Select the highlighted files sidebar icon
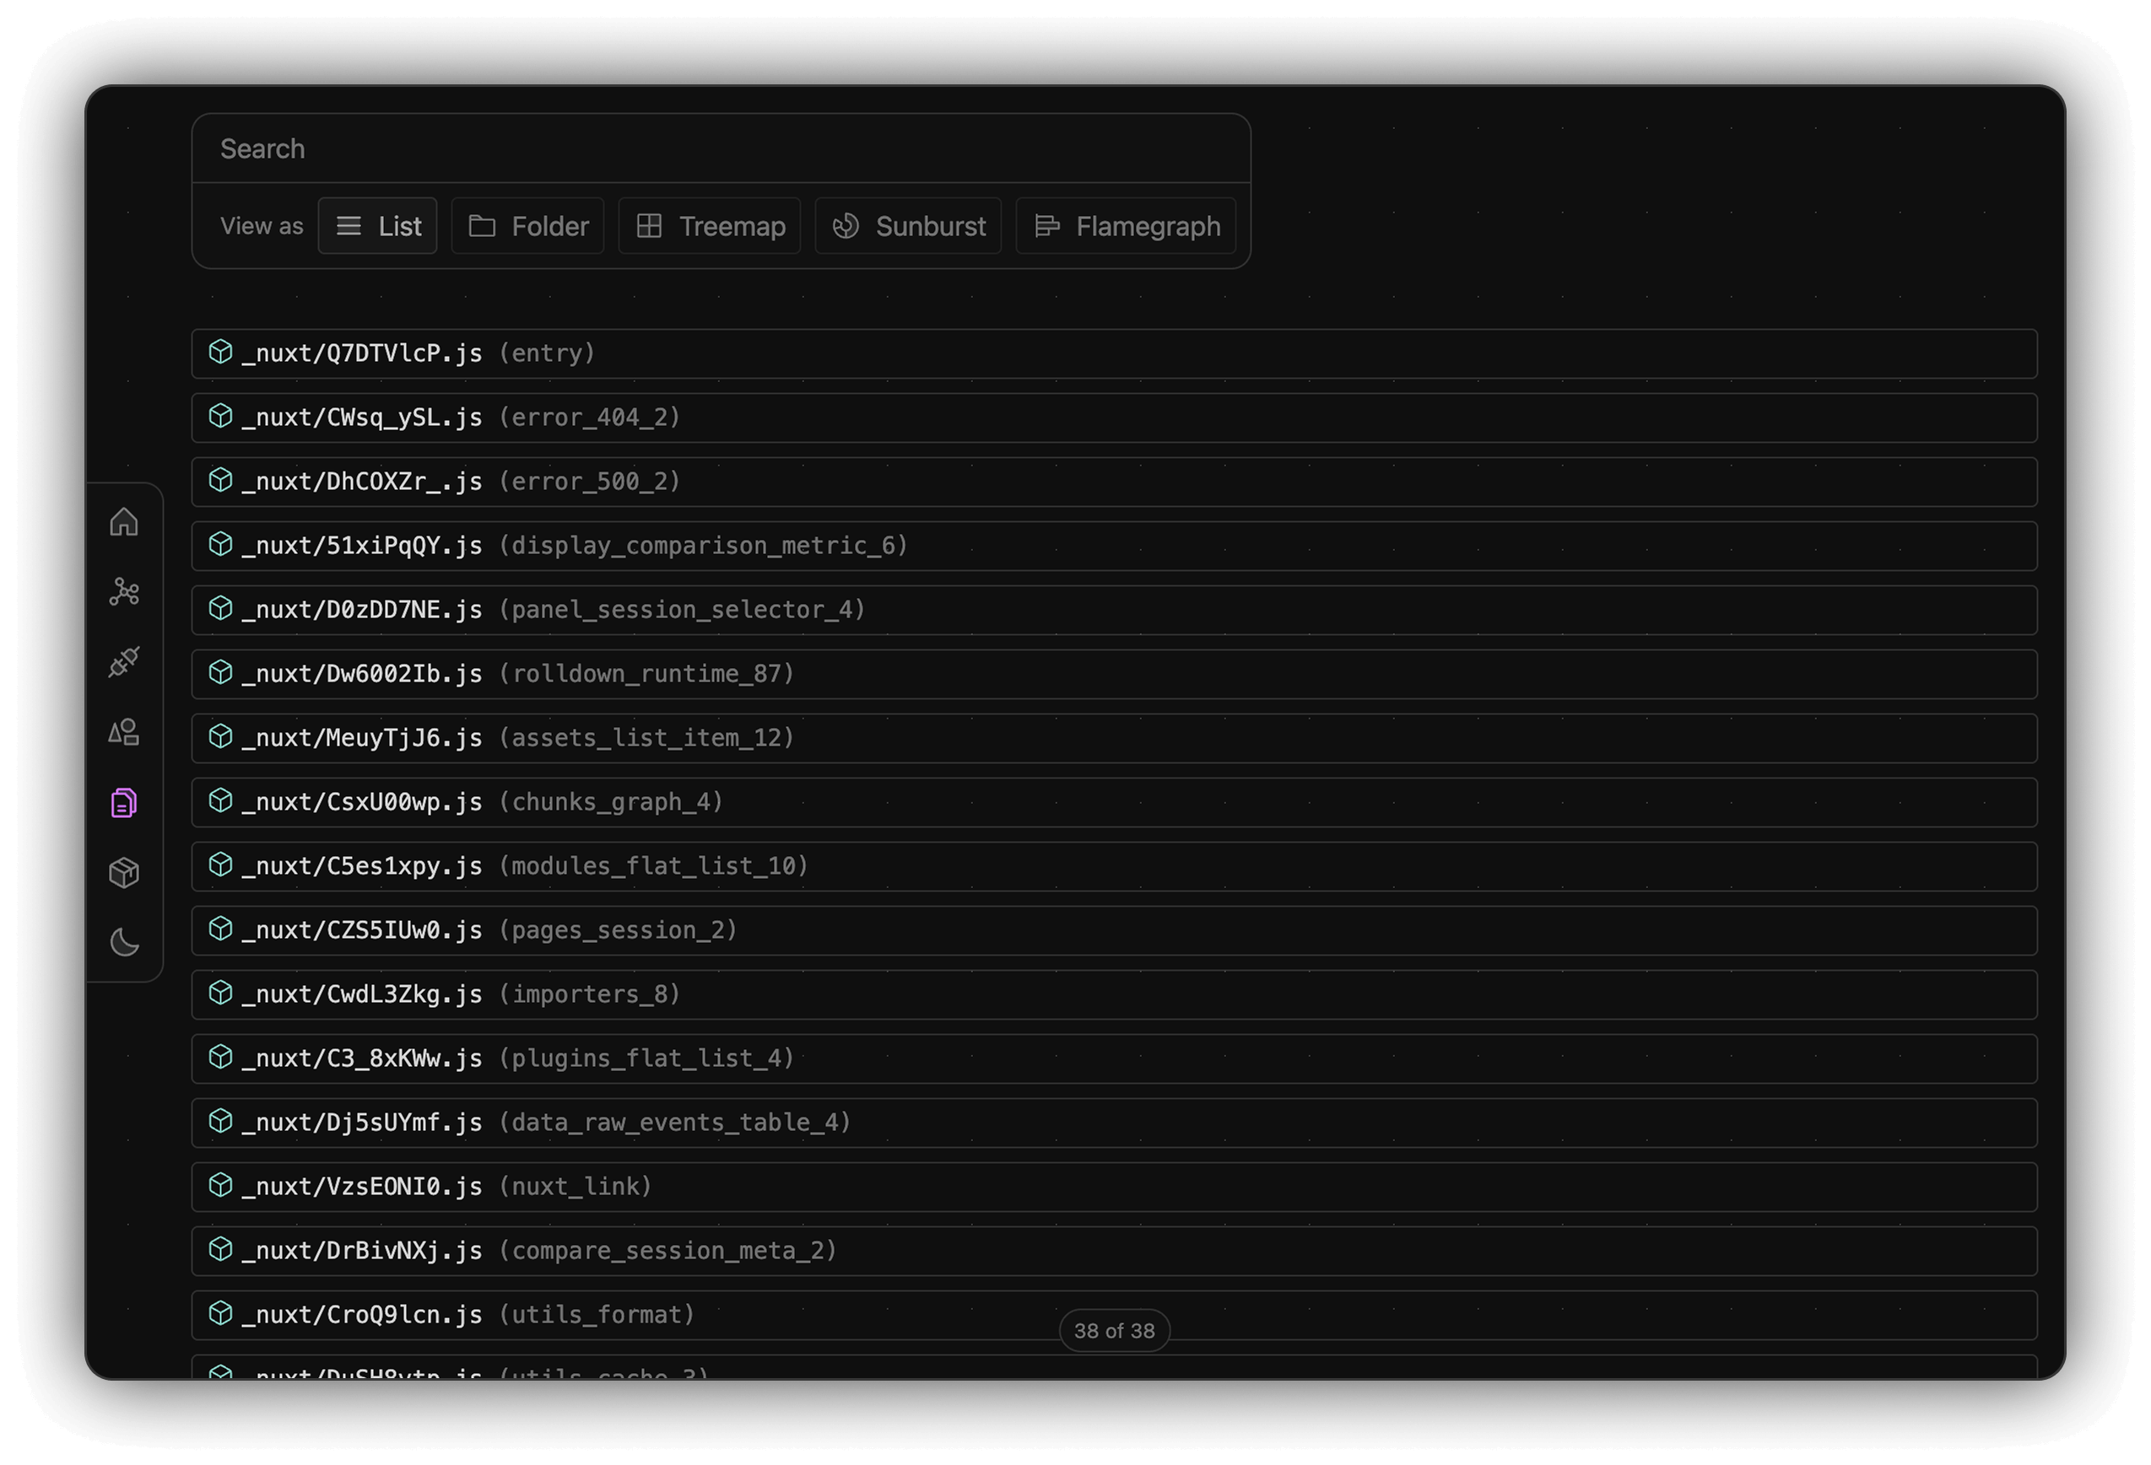This screenshot has width=2151, height=1465. (124, 803)
